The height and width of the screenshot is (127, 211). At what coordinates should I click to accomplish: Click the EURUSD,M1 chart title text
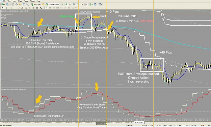pyautogui.click(x=14, y=11)
